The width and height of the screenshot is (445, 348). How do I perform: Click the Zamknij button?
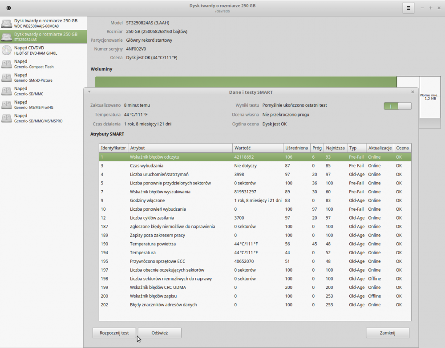click(387, 333)
